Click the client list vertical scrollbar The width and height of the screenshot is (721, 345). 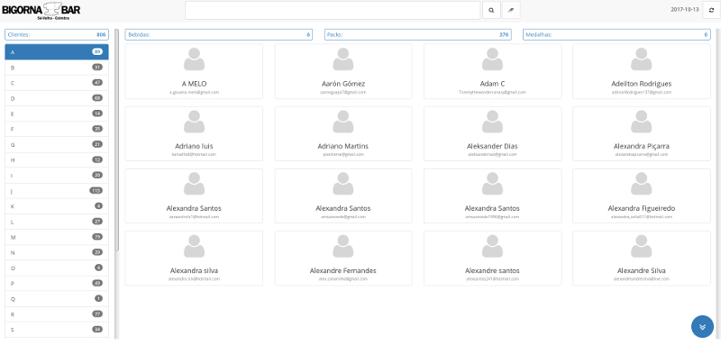click(117, 141)
